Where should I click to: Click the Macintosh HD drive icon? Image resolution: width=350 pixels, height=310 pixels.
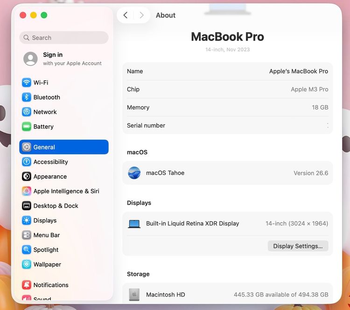pos(134,295)
